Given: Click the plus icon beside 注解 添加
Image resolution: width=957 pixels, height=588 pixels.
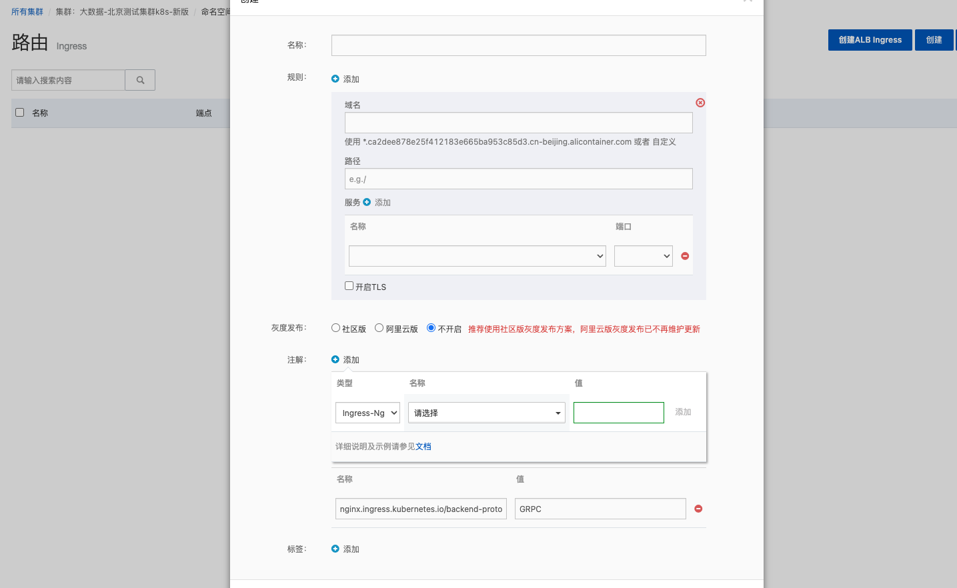Looking at the screenshot, I should tap(335, 359).
